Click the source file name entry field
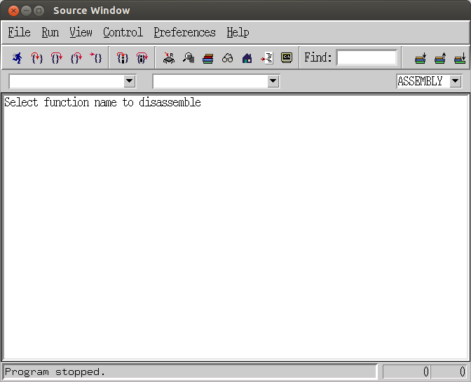 point(67,81)
